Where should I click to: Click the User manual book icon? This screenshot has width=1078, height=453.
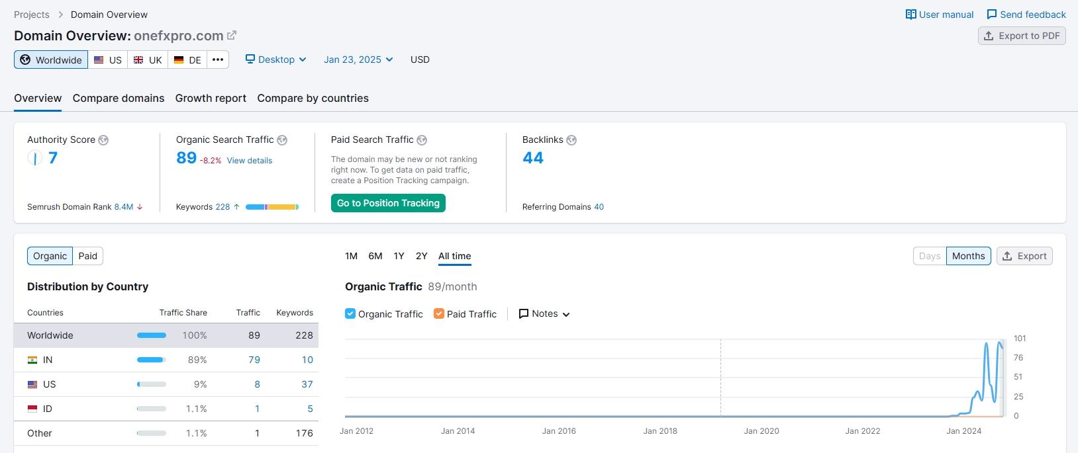(x=911, y=15)
